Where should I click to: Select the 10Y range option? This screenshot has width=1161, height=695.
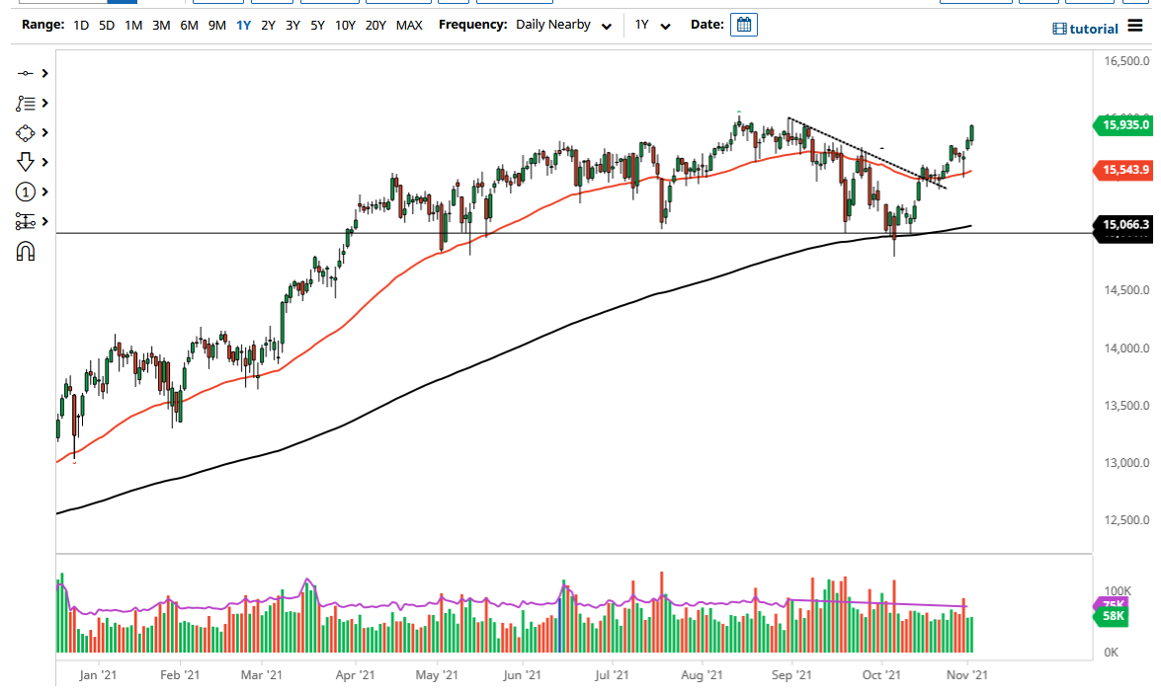coord(345,25)
